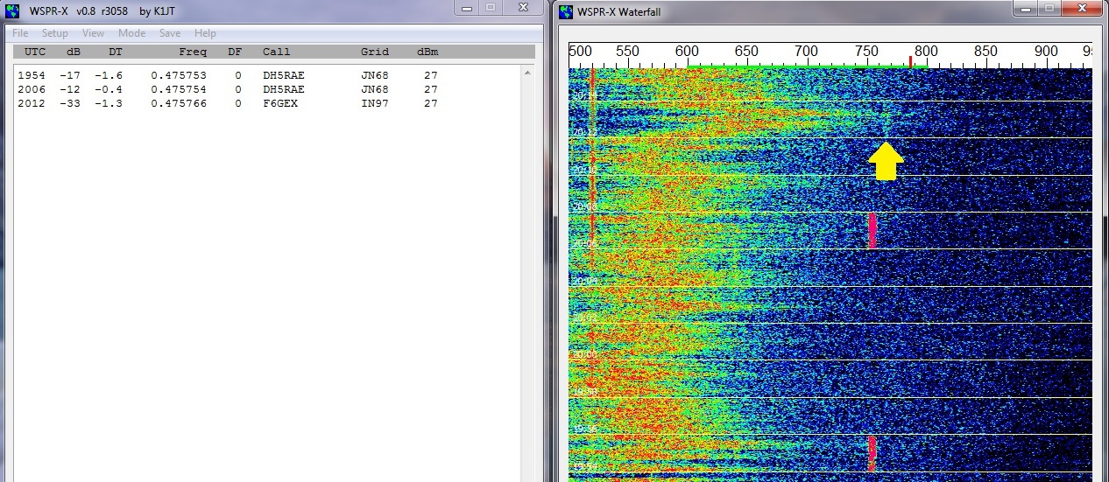Viewport: 1109px width, 482px height.
Task: Maximize the WSPR-X main window
Action: point(490,8)
